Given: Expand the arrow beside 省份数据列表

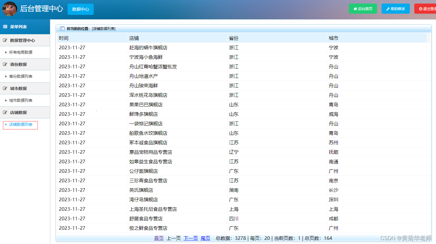Looking at the screenshot, I should click(6, 76).
